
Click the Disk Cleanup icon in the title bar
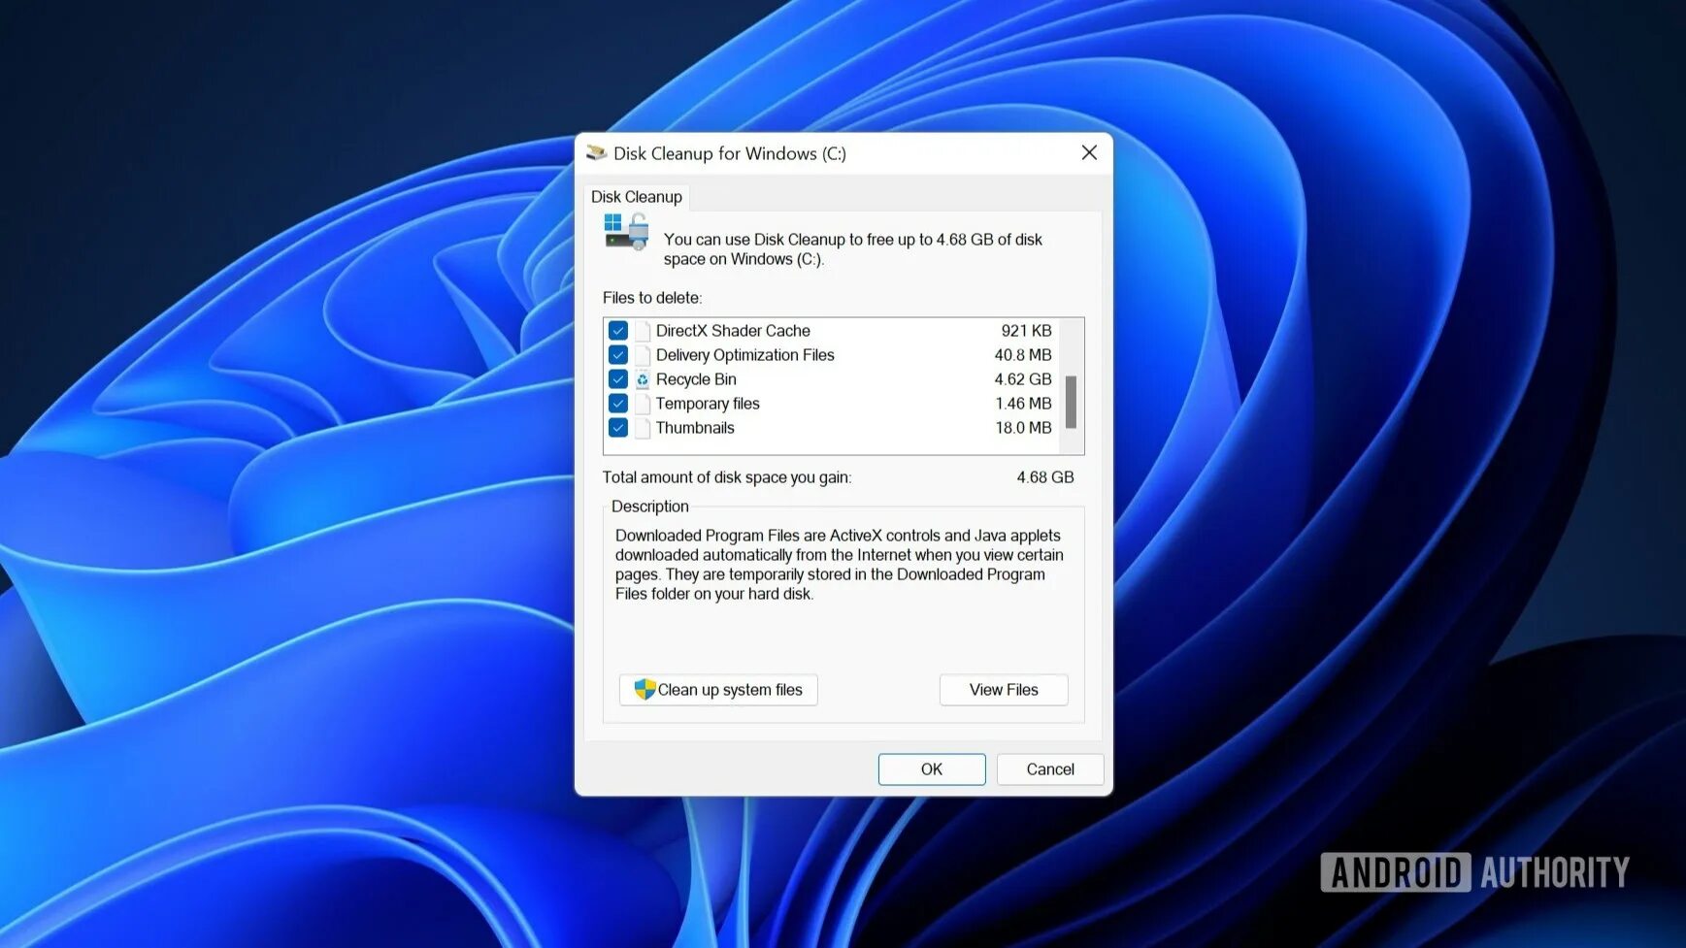point(596,153)
